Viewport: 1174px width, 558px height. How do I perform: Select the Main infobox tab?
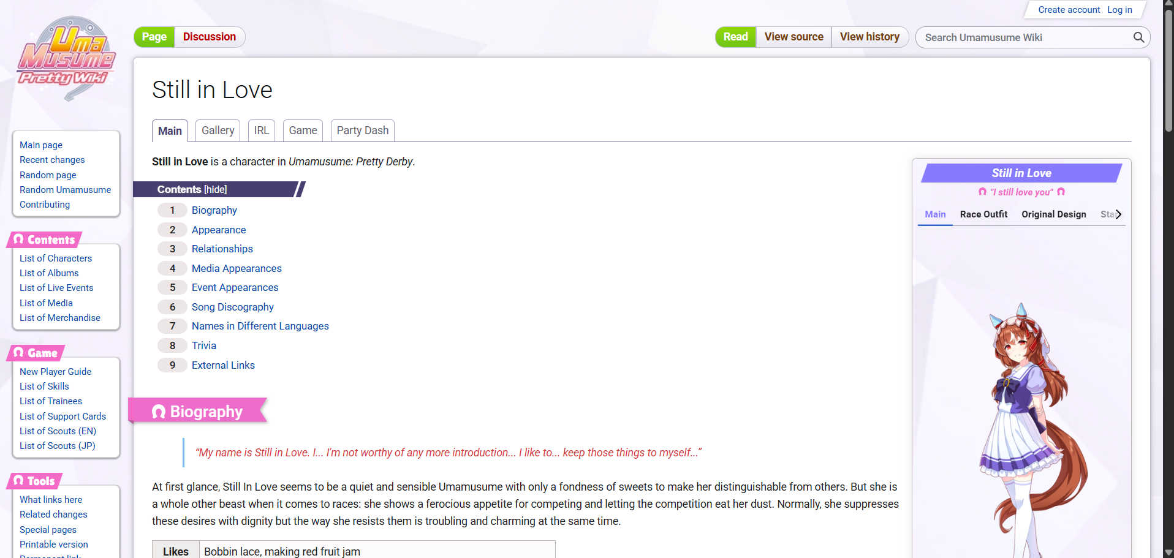pyautogui.click(x=935, y=214)
